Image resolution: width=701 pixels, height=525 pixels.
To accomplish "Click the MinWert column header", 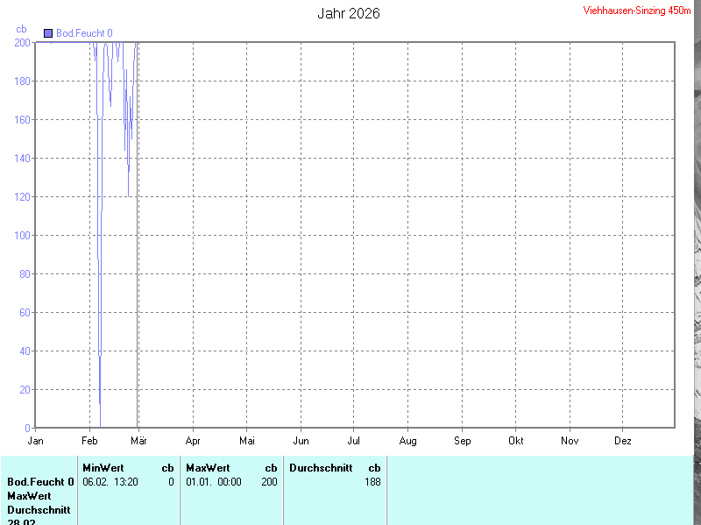I will 103,468.
